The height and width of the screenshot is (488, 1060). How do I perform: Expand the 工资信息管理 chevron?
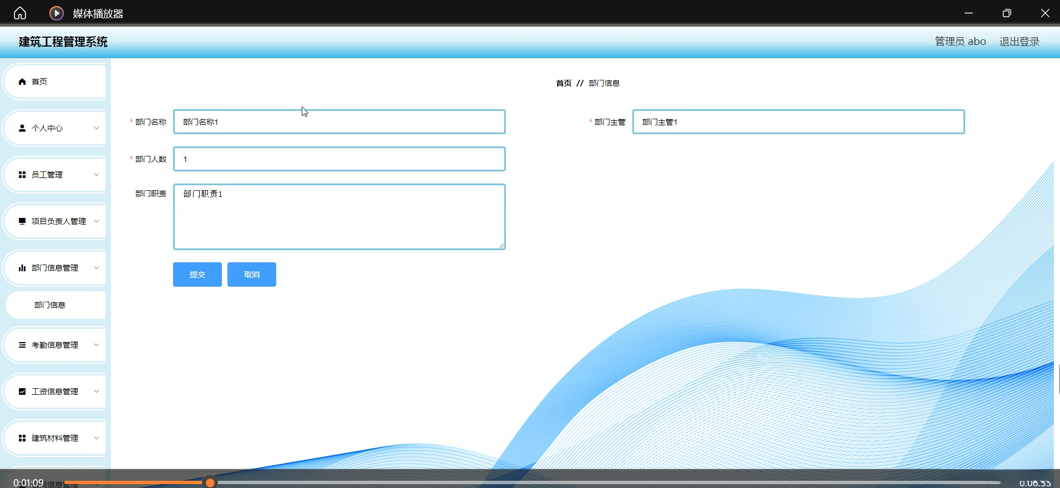pyautogui.click(x=97, y=392)
